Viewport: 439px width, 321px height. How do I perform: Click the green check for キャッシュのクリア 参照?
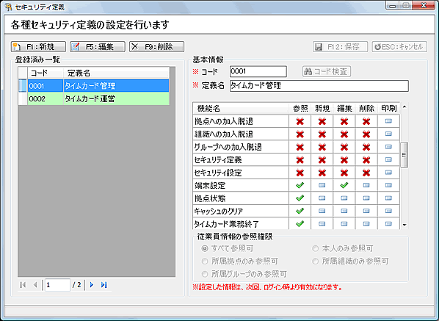coord(300,211)
